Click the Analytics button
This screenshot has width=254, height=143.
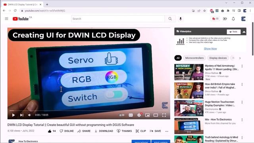141,141
